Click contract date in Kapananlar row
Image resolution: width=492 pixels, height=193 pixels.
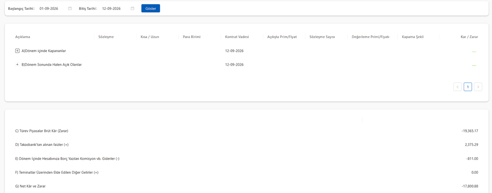[x=235, y=51]
